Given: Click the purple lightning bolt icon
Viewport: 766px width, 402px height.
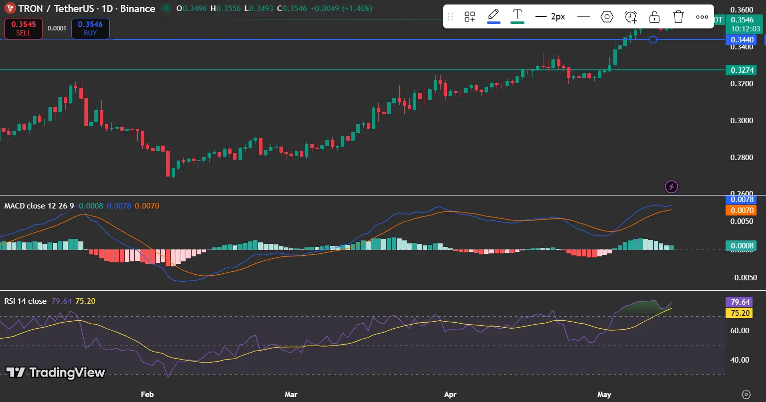Looking at the screenshot, I should tap(672, 187).
